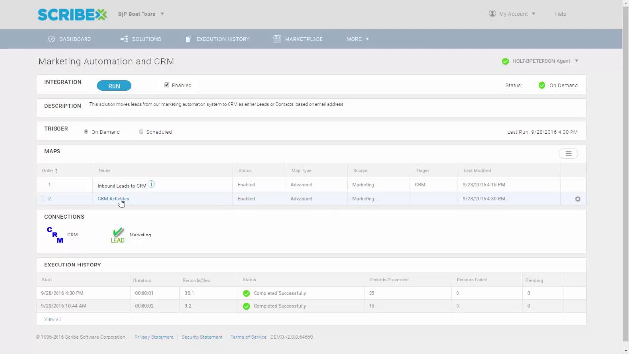Click the My Account user icon
This screenshot has height=354, width=629.
[x=492, y=14]
